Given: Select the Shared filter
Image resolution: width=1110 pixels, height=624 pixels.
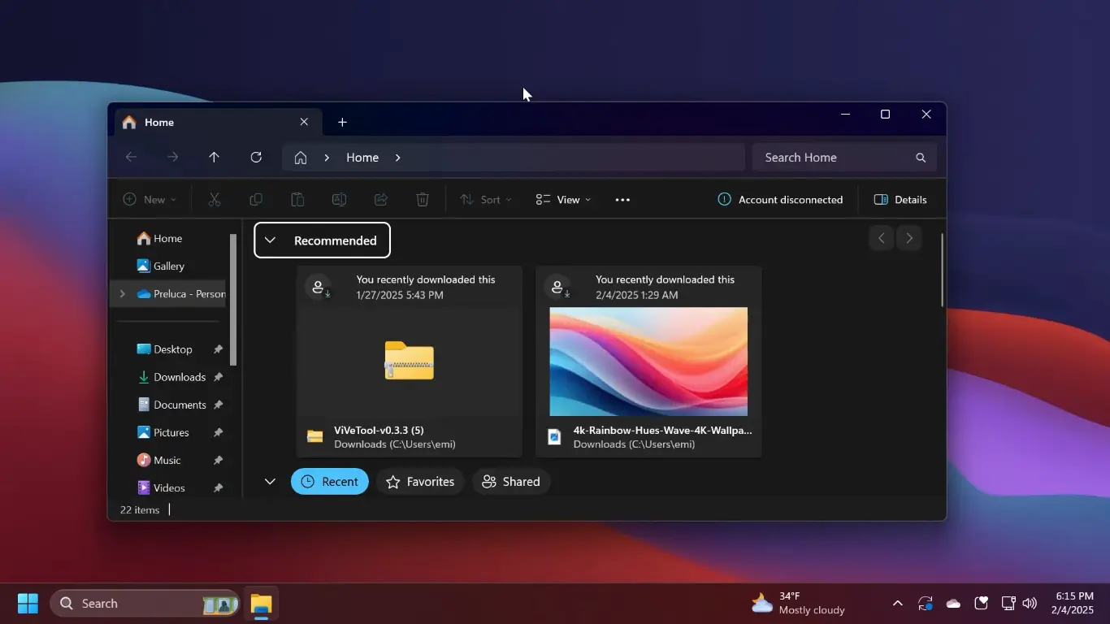Looking at the screenshot, I should pyautogui.click(x=511, y=482).
